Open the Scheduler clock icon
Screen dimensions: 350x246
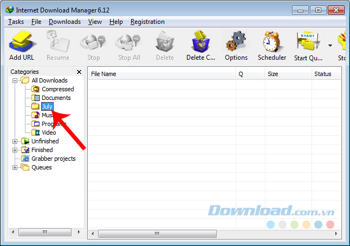point(272,42)
